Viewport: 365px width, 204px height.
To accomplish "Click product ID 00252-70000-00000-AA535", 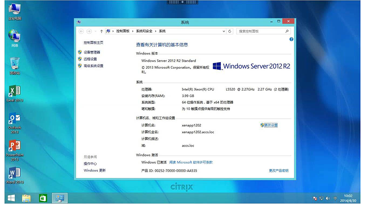I will point(176,171).
